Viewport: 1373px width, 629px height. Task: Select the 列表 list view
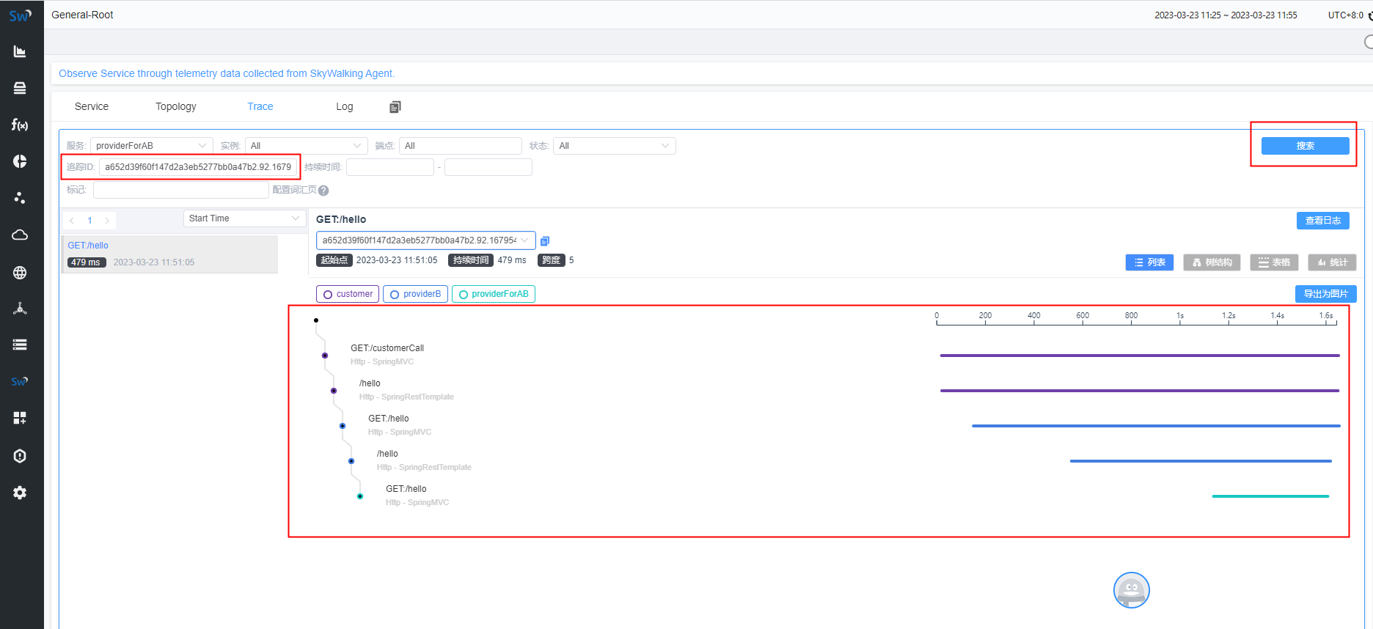click(1149, 262)
